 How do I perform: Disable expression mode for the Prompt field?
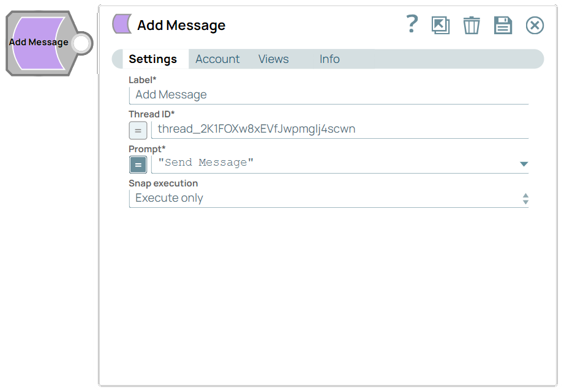coord(138,164)
